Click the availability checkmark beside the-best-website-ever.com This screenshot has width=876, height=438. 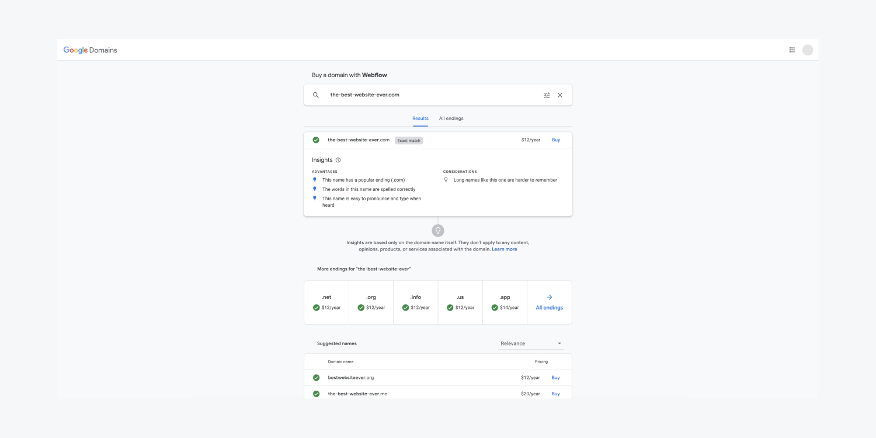pos(316,140)
